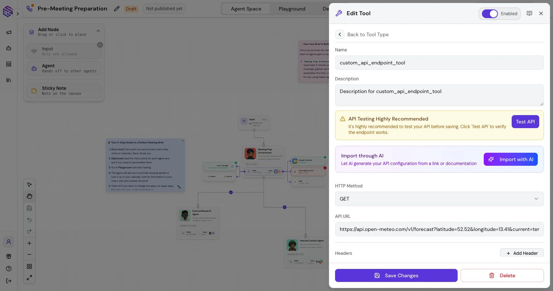
Task: Click the auto-layout grid icon on canvas toolbar
Action: tap(29, 266)
